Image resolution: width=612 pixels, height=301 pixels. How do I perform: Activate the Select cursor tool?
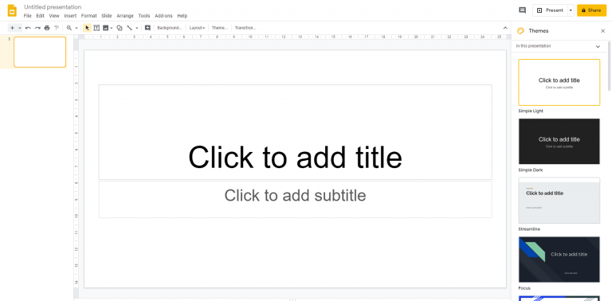(x=87, y=28)
